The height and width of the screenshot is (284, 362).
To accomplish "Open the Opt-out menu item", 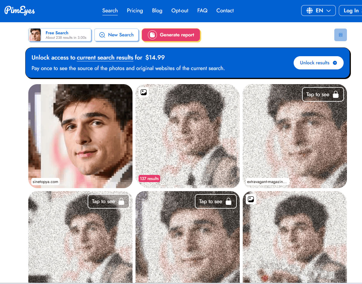I will (179, 11).
